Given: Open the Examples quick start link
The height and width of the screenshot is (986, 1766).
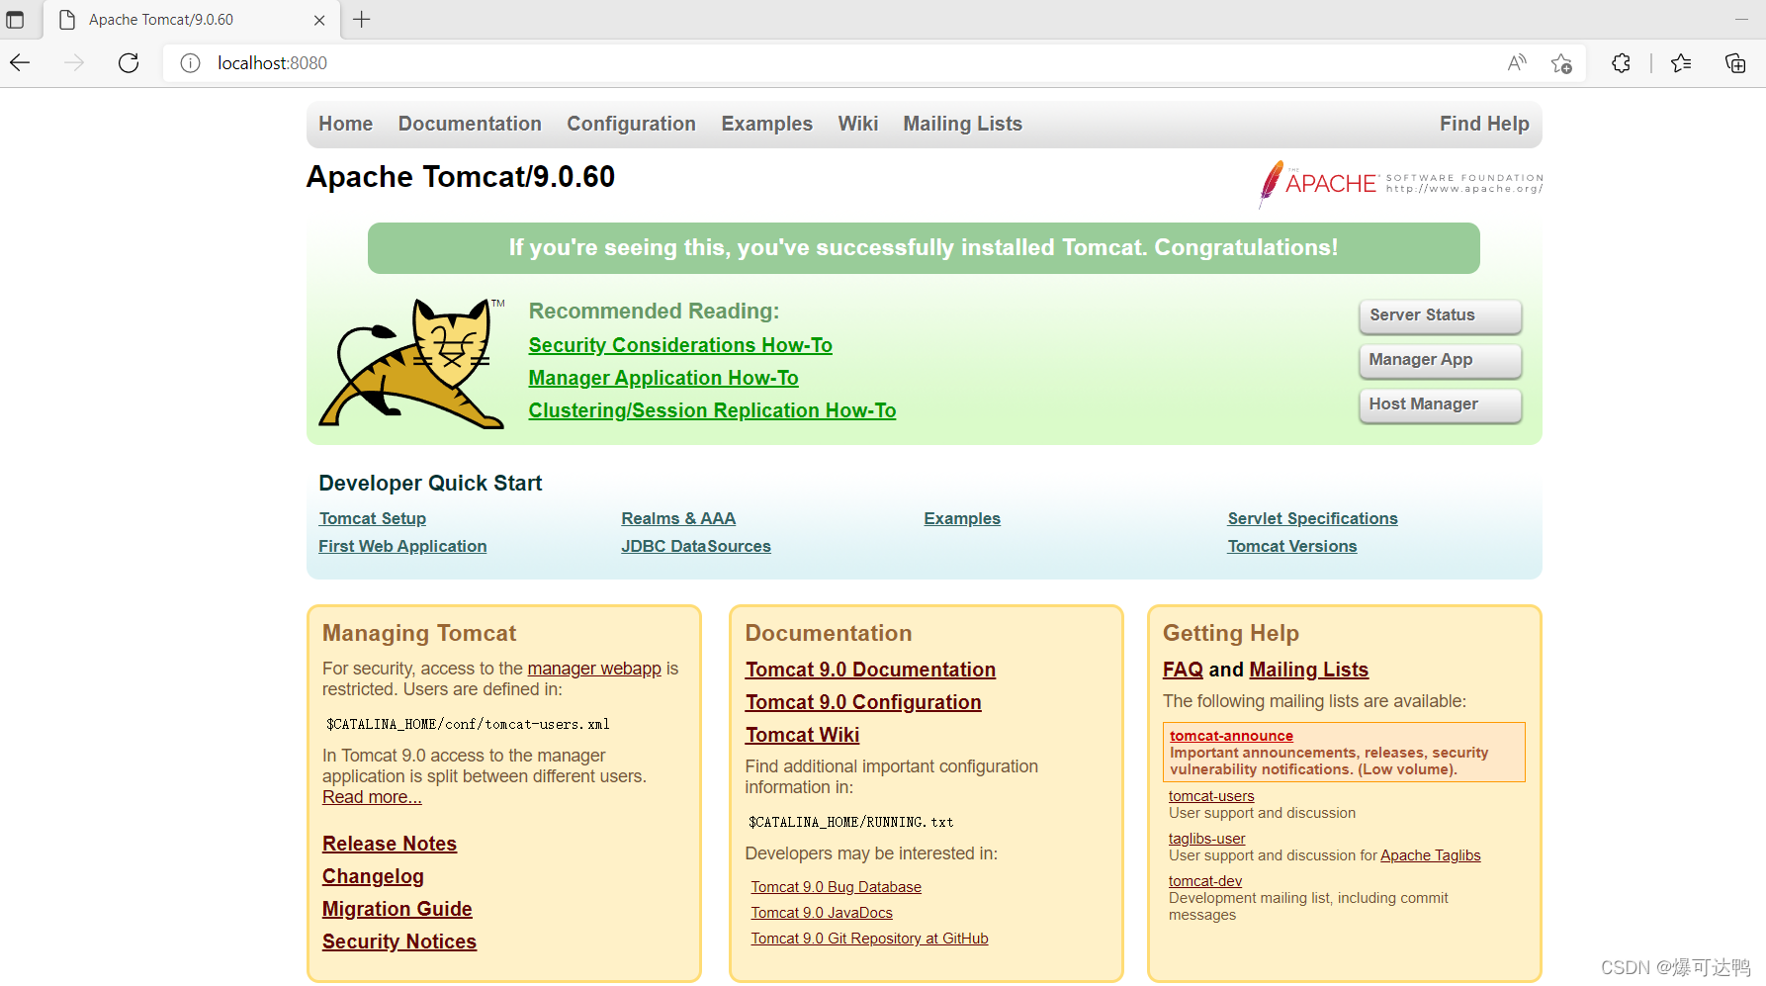Looking at the screenshot, I should point(962,518).
